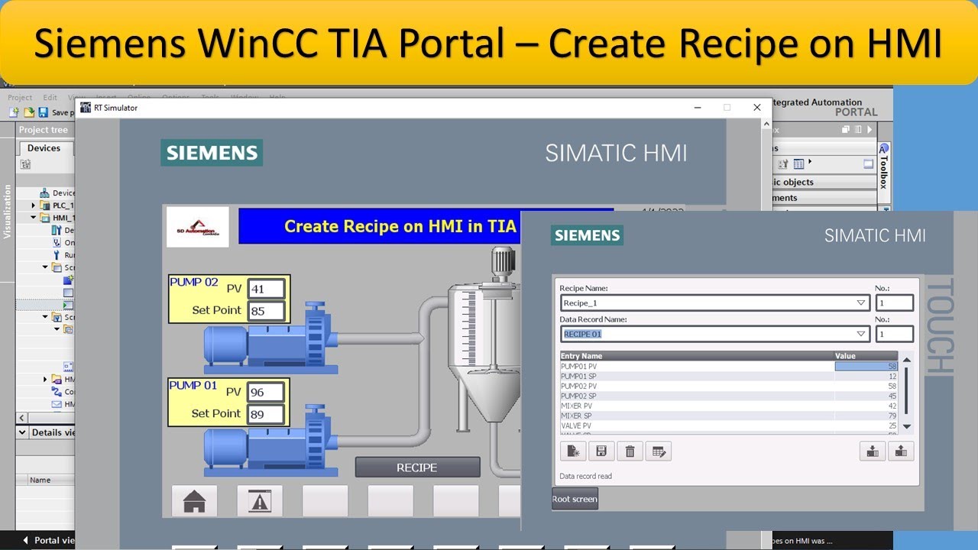Click the recipe list scroll up arrow
This screenshot has height=550, width=978.
(907, 360)
